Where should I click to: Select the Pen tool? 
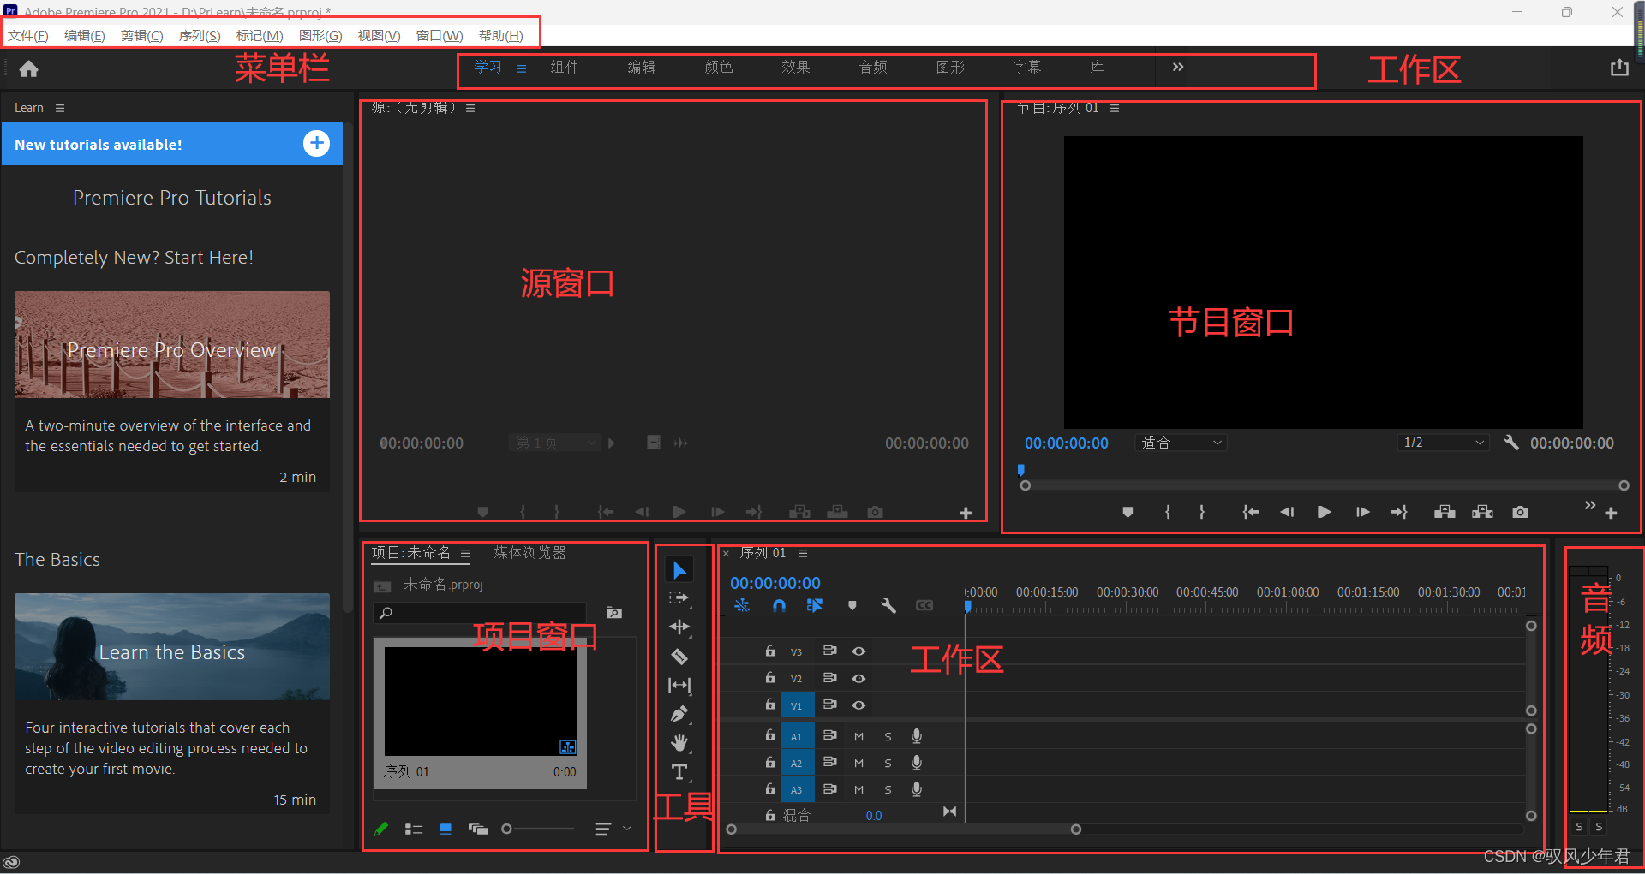(679, 714)
